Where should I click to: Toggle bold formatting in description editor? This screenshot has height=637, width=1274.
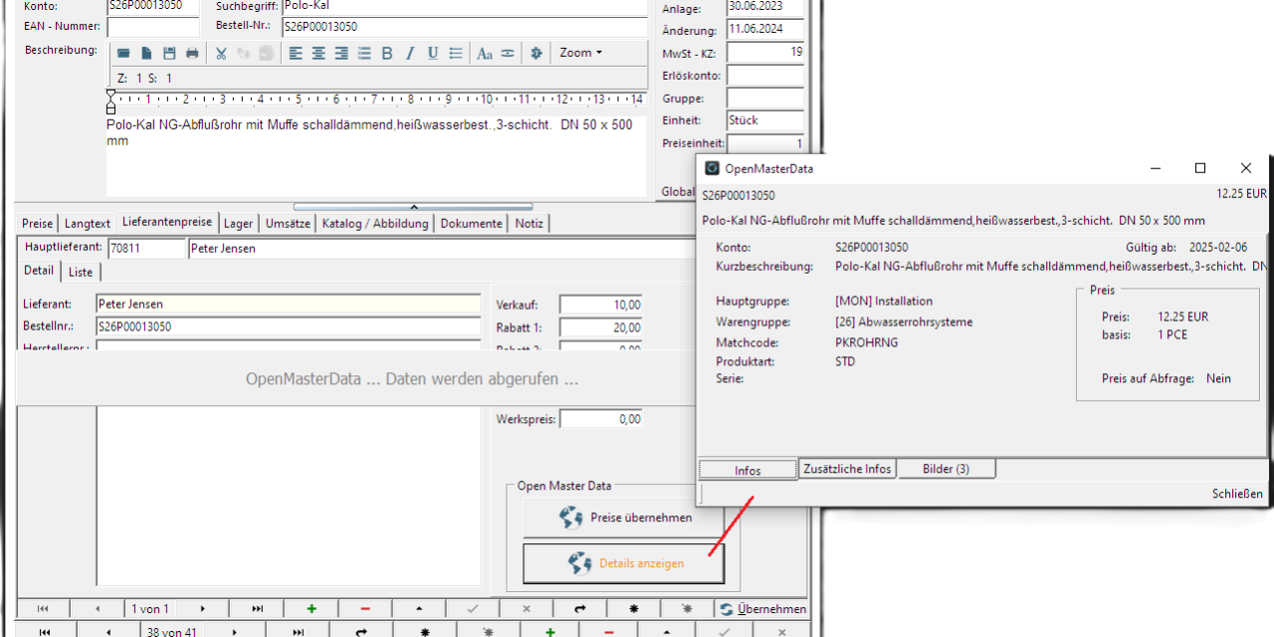(x=387, y=54)
